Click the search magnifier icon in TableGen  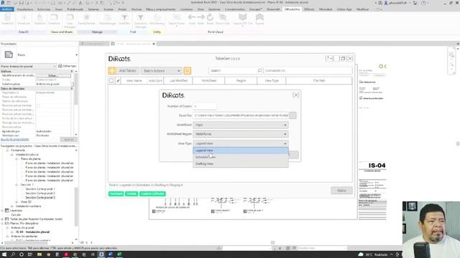tap(259, 70)
